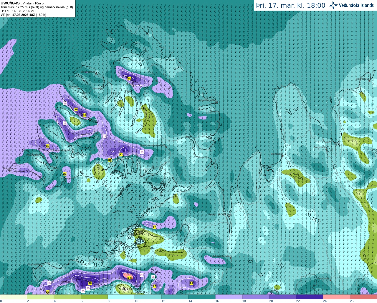
Task: Click the legend tick value 8
Action: coord(108,301)
